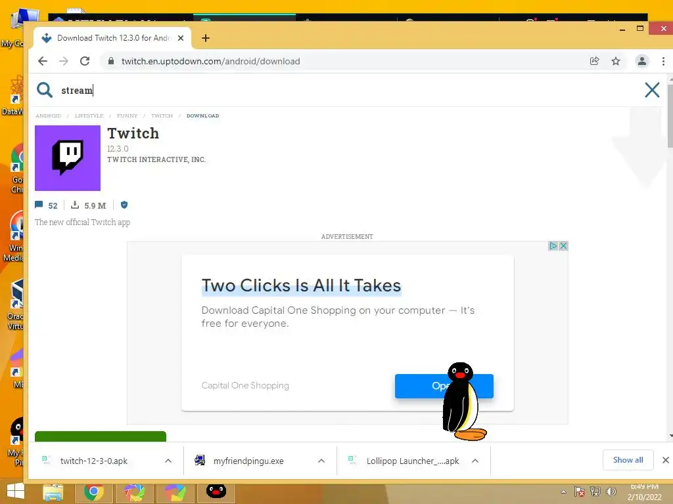The image size is (673, 504).
Task: Click the Twitch Interactive, Inc. developer name
Action: click(156, 159)
